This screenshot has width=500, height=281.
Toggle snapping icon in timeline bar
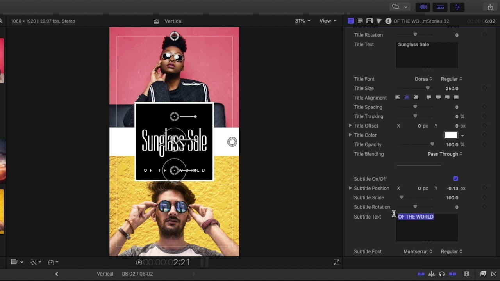pos(453,274)
